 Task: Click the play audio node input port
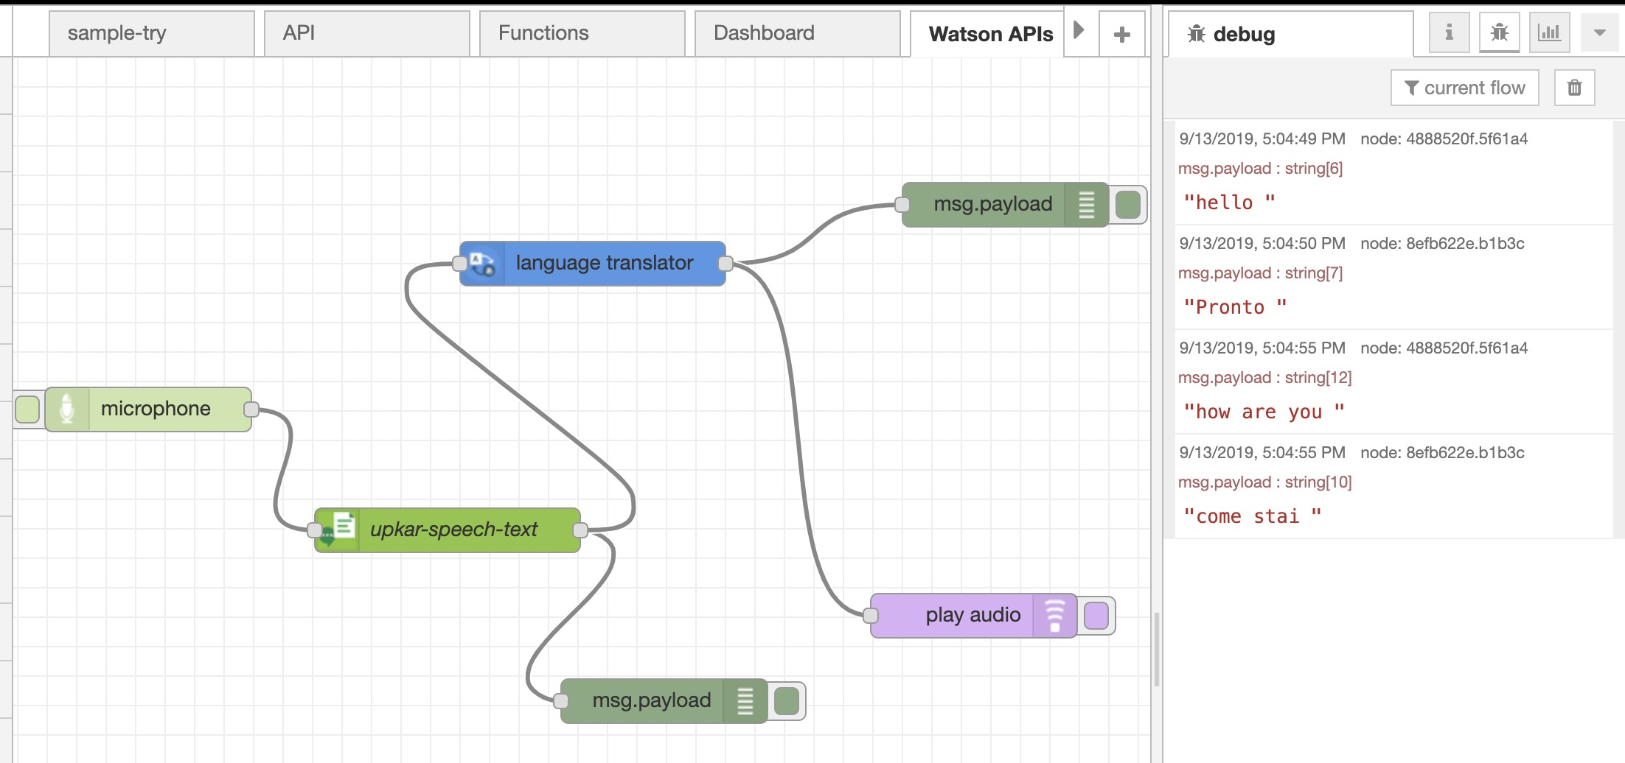pos(871,616)
